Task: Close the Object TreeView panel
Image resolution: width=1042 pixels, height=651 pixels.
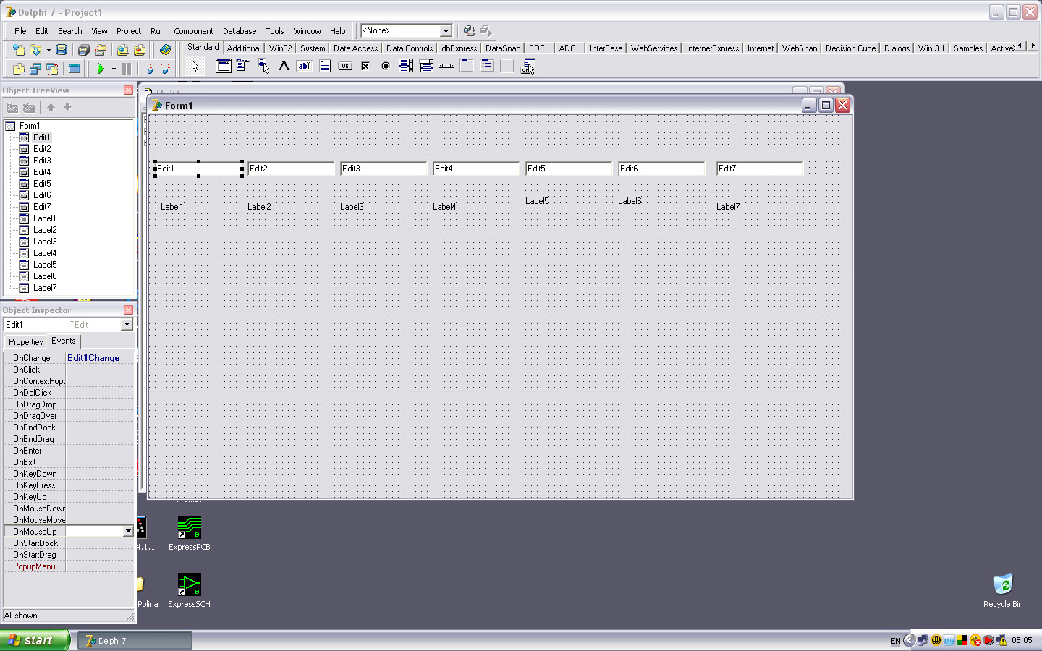Action: point(128,90)
